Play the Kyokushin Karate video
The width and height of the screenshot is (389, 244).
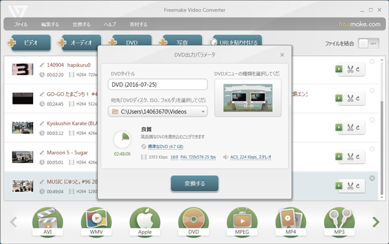coord(338,127)
